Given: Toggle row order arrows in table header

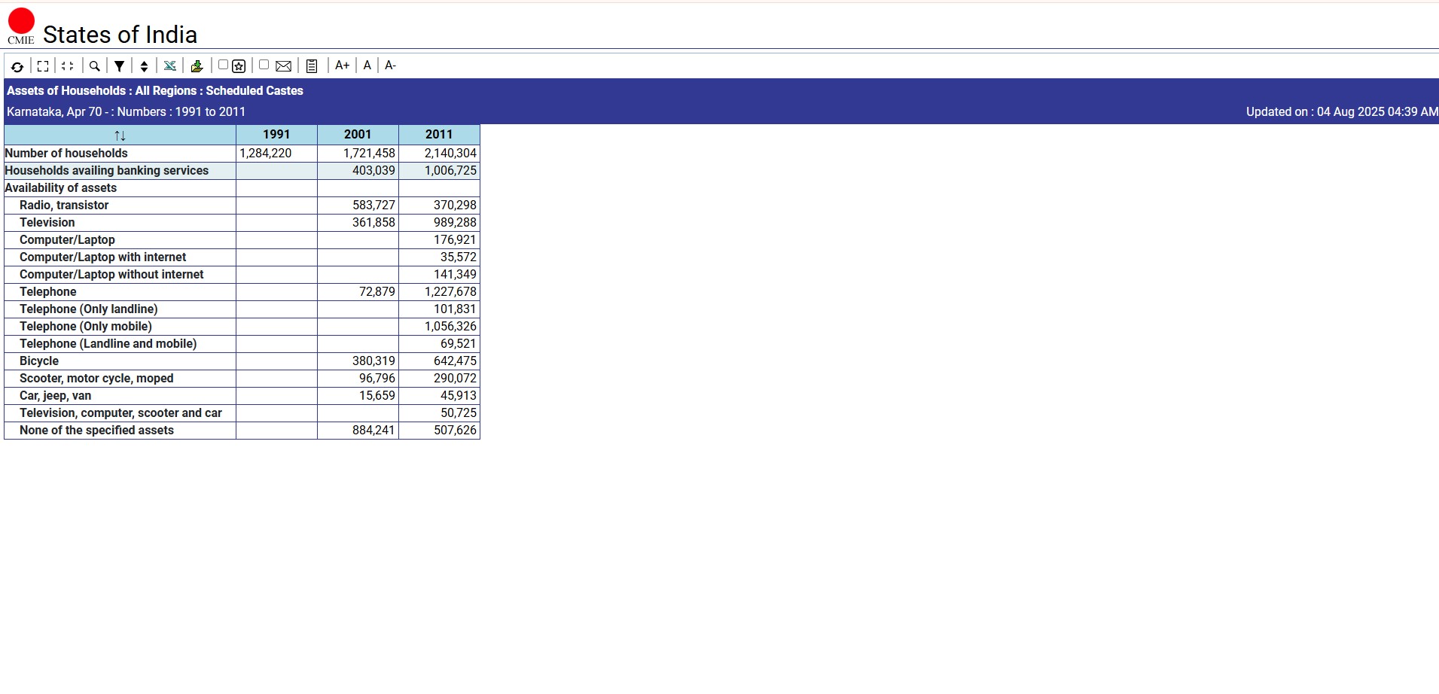Looking at the screenshot, I should click(x=120, y=135).
